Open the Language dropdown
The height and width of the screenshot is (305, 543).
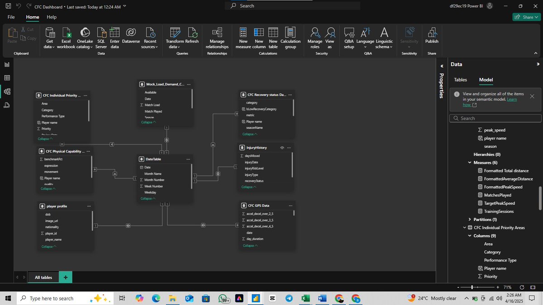[x=365, y=37]
